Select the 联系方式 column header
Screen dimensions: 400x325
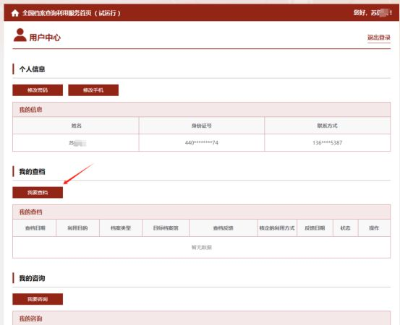(327, 126)
